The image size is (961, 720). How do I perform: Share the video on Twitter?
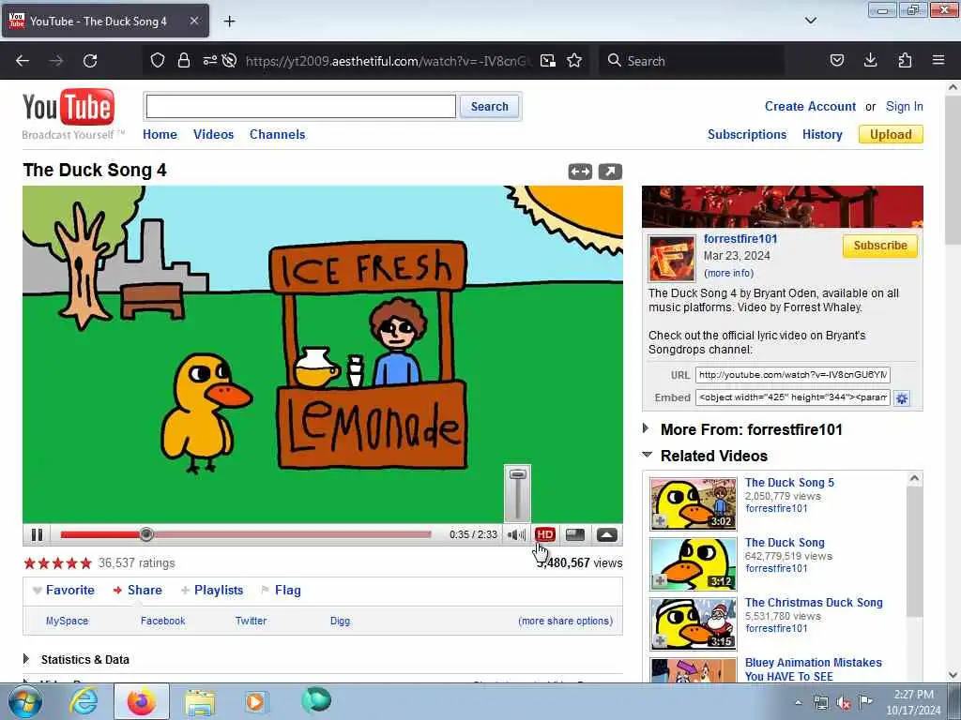point(251,621)
